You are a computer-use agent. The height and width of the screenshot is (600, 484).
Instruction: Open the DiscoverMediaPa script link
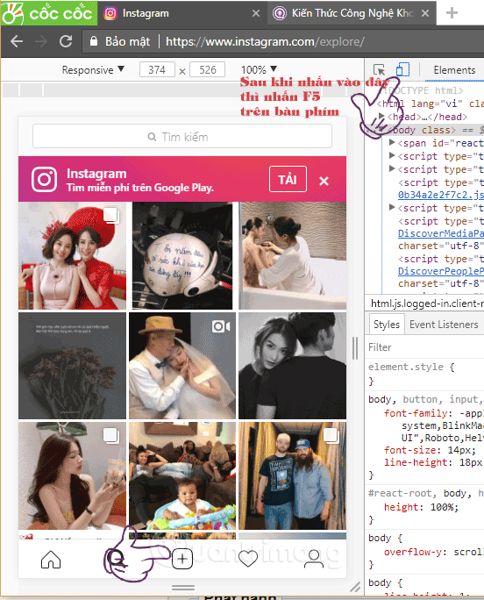click(440, 233)
